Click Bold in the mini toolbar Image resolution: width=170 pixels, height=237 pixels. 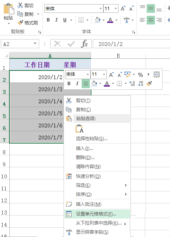pyautogui.click(x=69, y=83)
